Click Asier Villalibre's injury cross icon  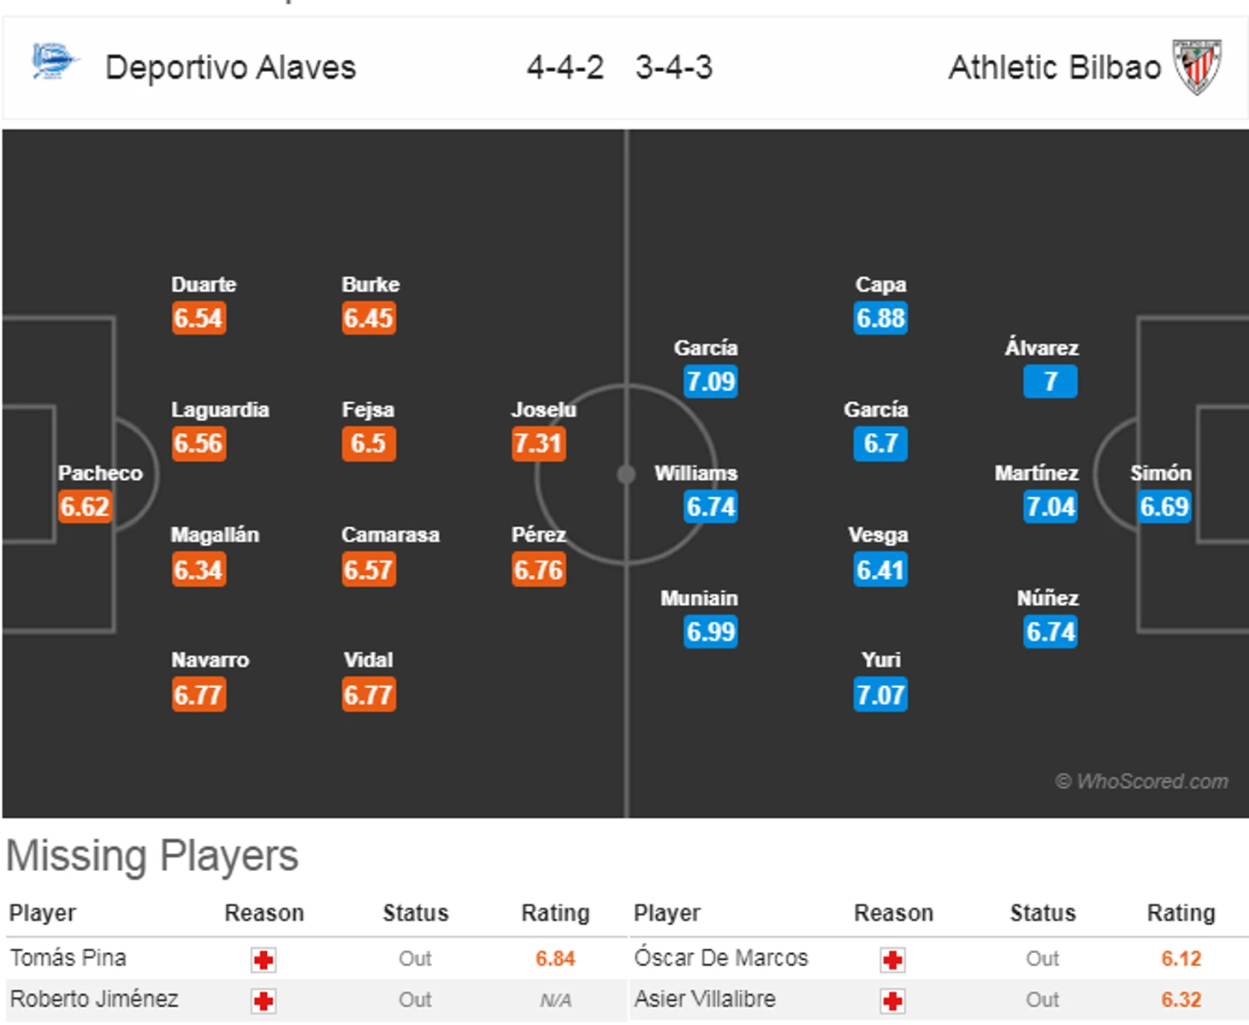pos(892,1000)
